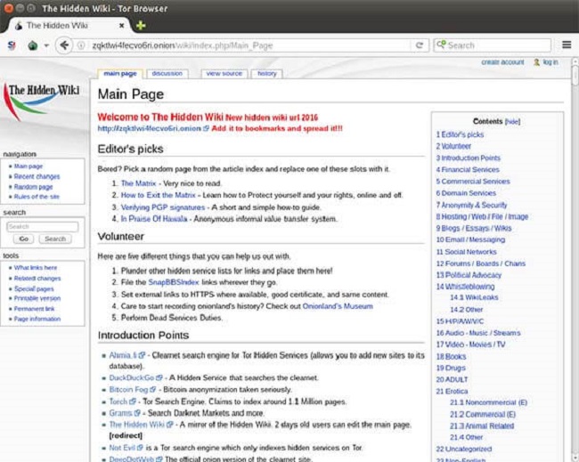
Task: Click the wiki sidebar search field
Action: coord(43,227)
